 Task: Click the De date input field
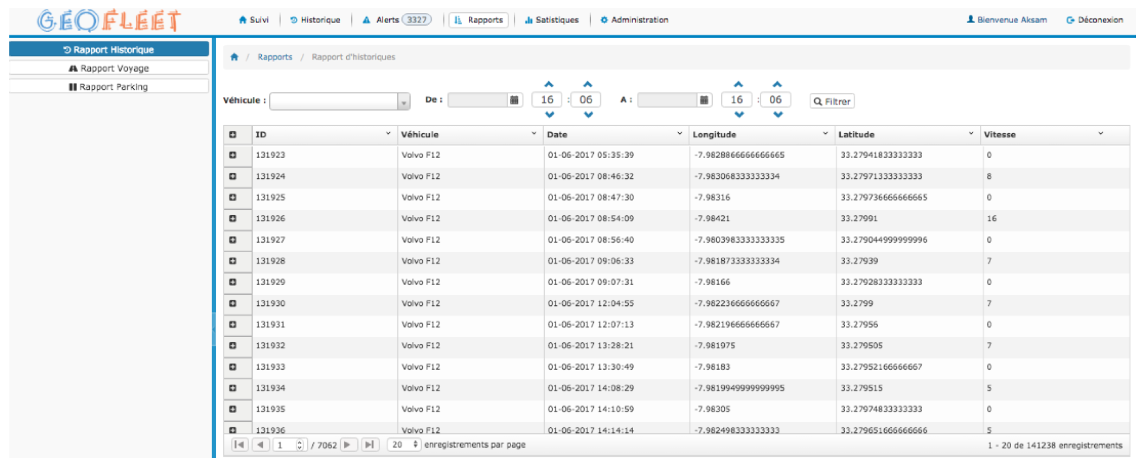pos(477,100)
